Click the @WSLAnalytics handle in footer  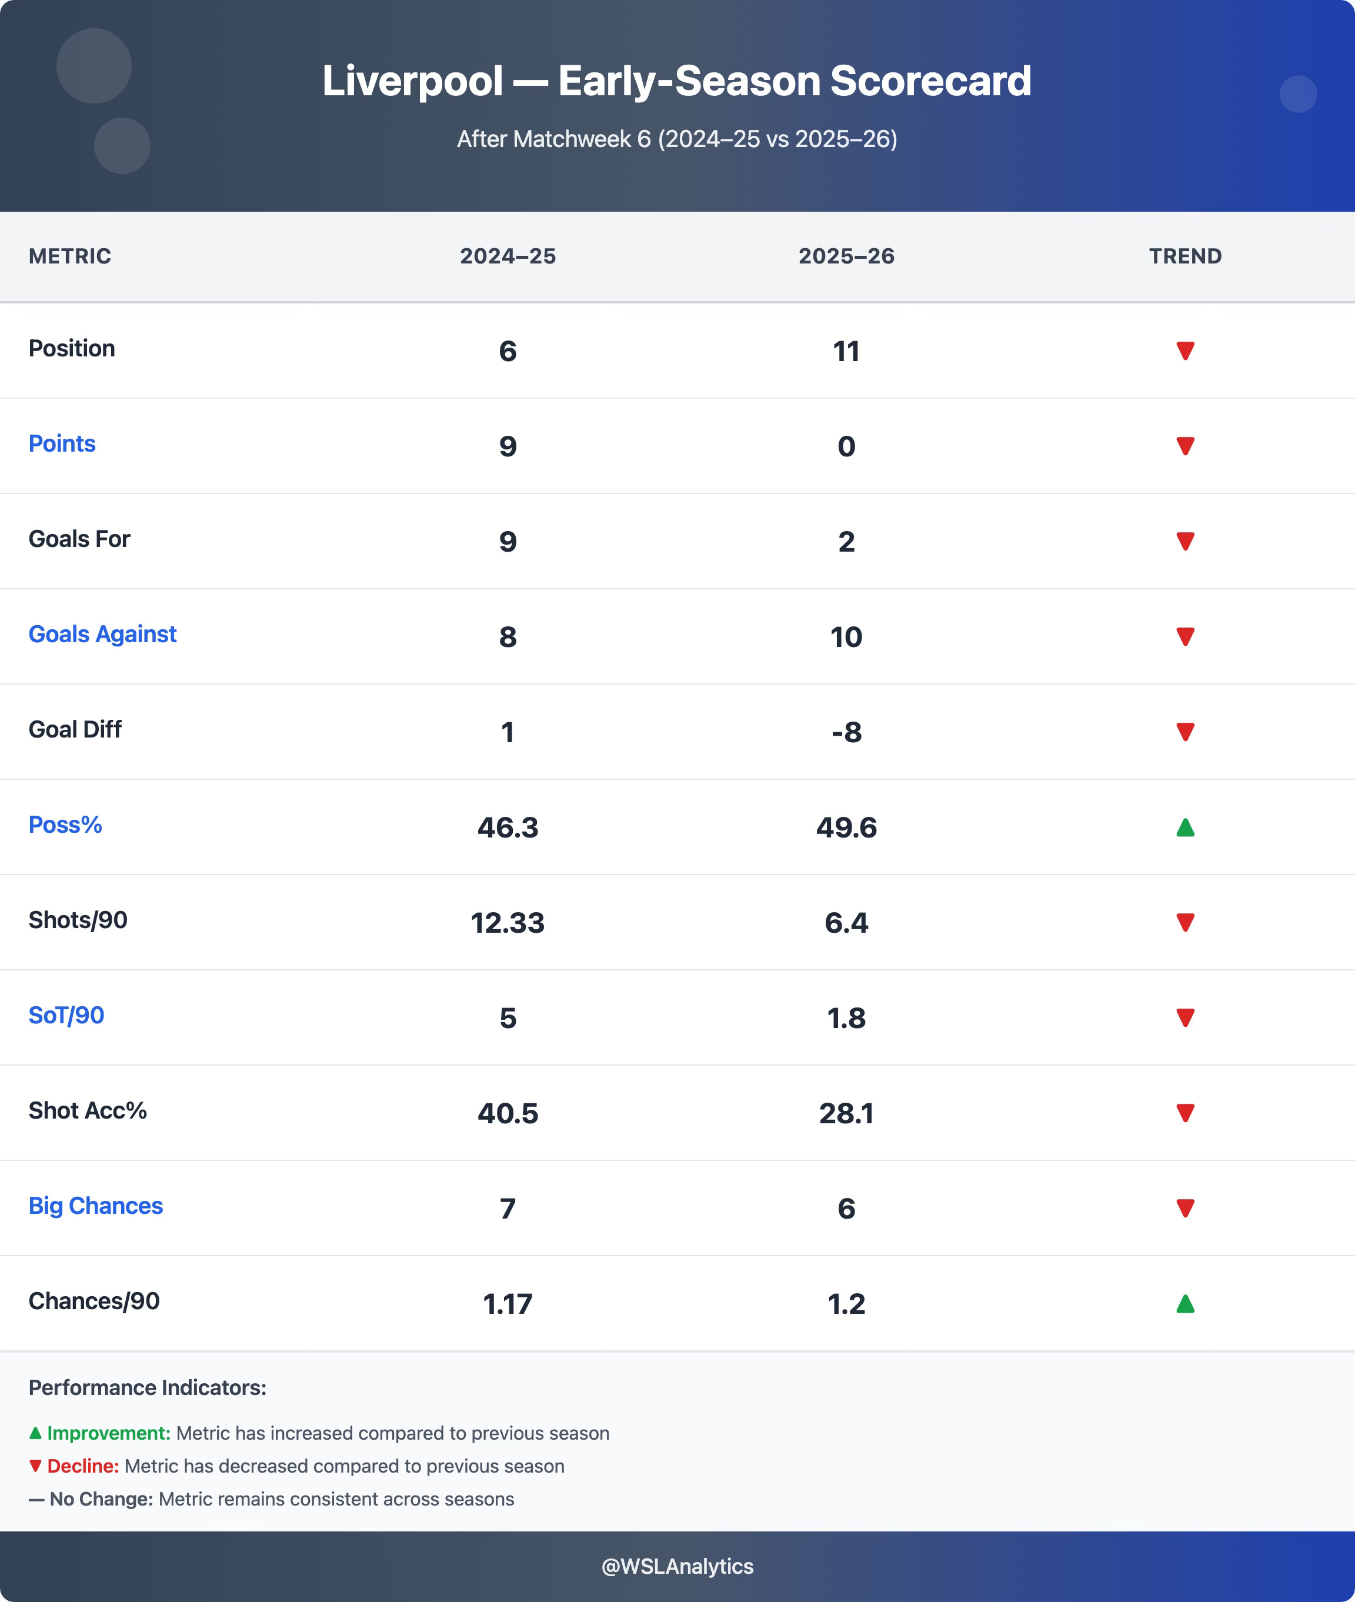(x=677, y=1566)
